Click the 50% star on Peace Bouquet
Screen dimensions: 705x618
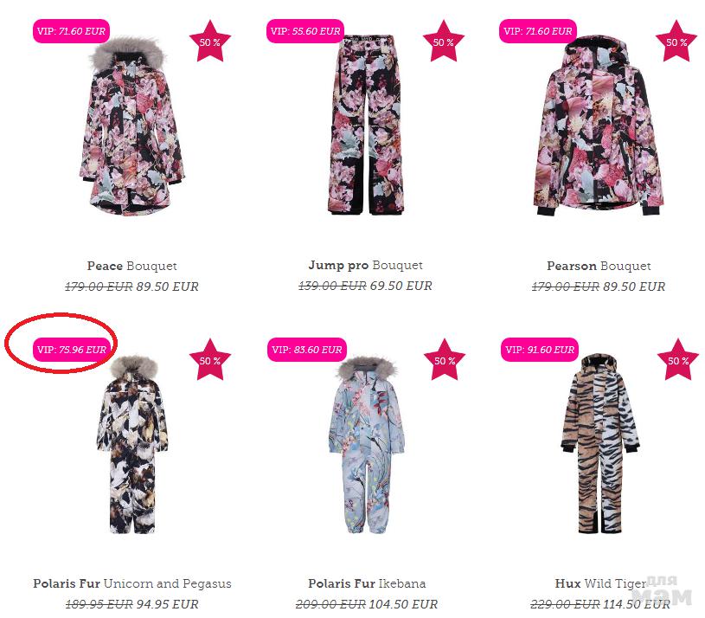coord(210,41)
